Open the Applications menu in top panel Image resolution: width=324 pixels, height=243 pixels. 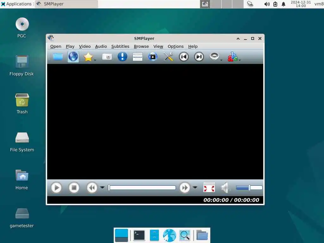(17, 4)
